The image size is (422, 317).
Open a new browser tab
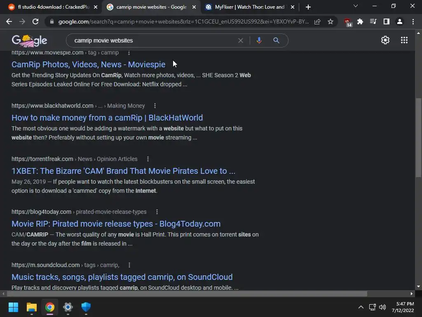coord(308,7)
